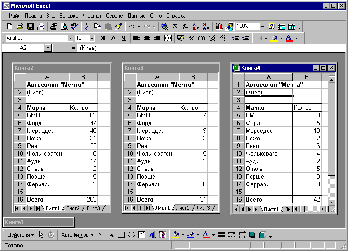
Task: Select the Arrow drawing tool
Action: point(111,235)
